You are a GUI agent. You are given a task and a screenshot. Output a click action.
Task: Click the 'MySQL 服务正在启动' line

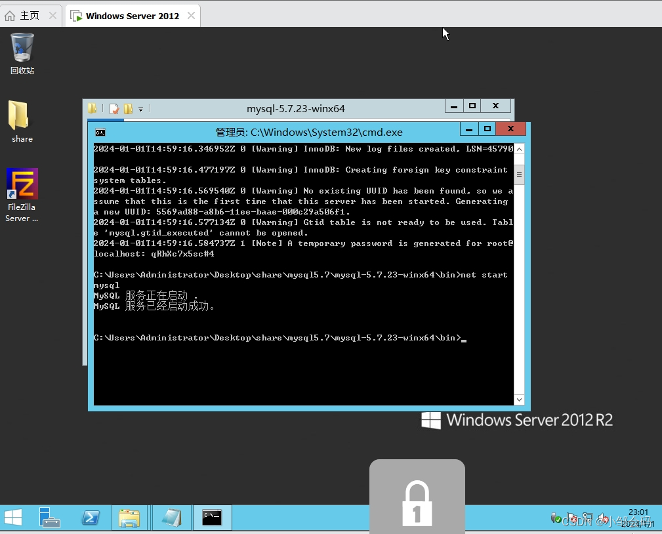click(146, 295)
